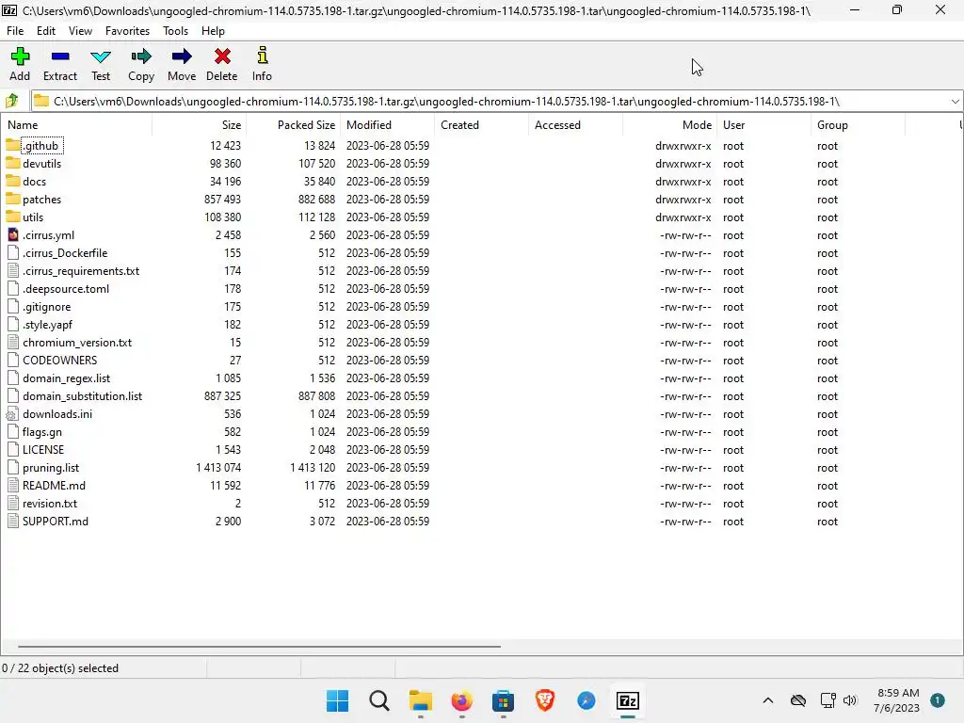This screenshot has height=723, width=964.
Task: Sort list by Group column header
Action: (858, 125)
